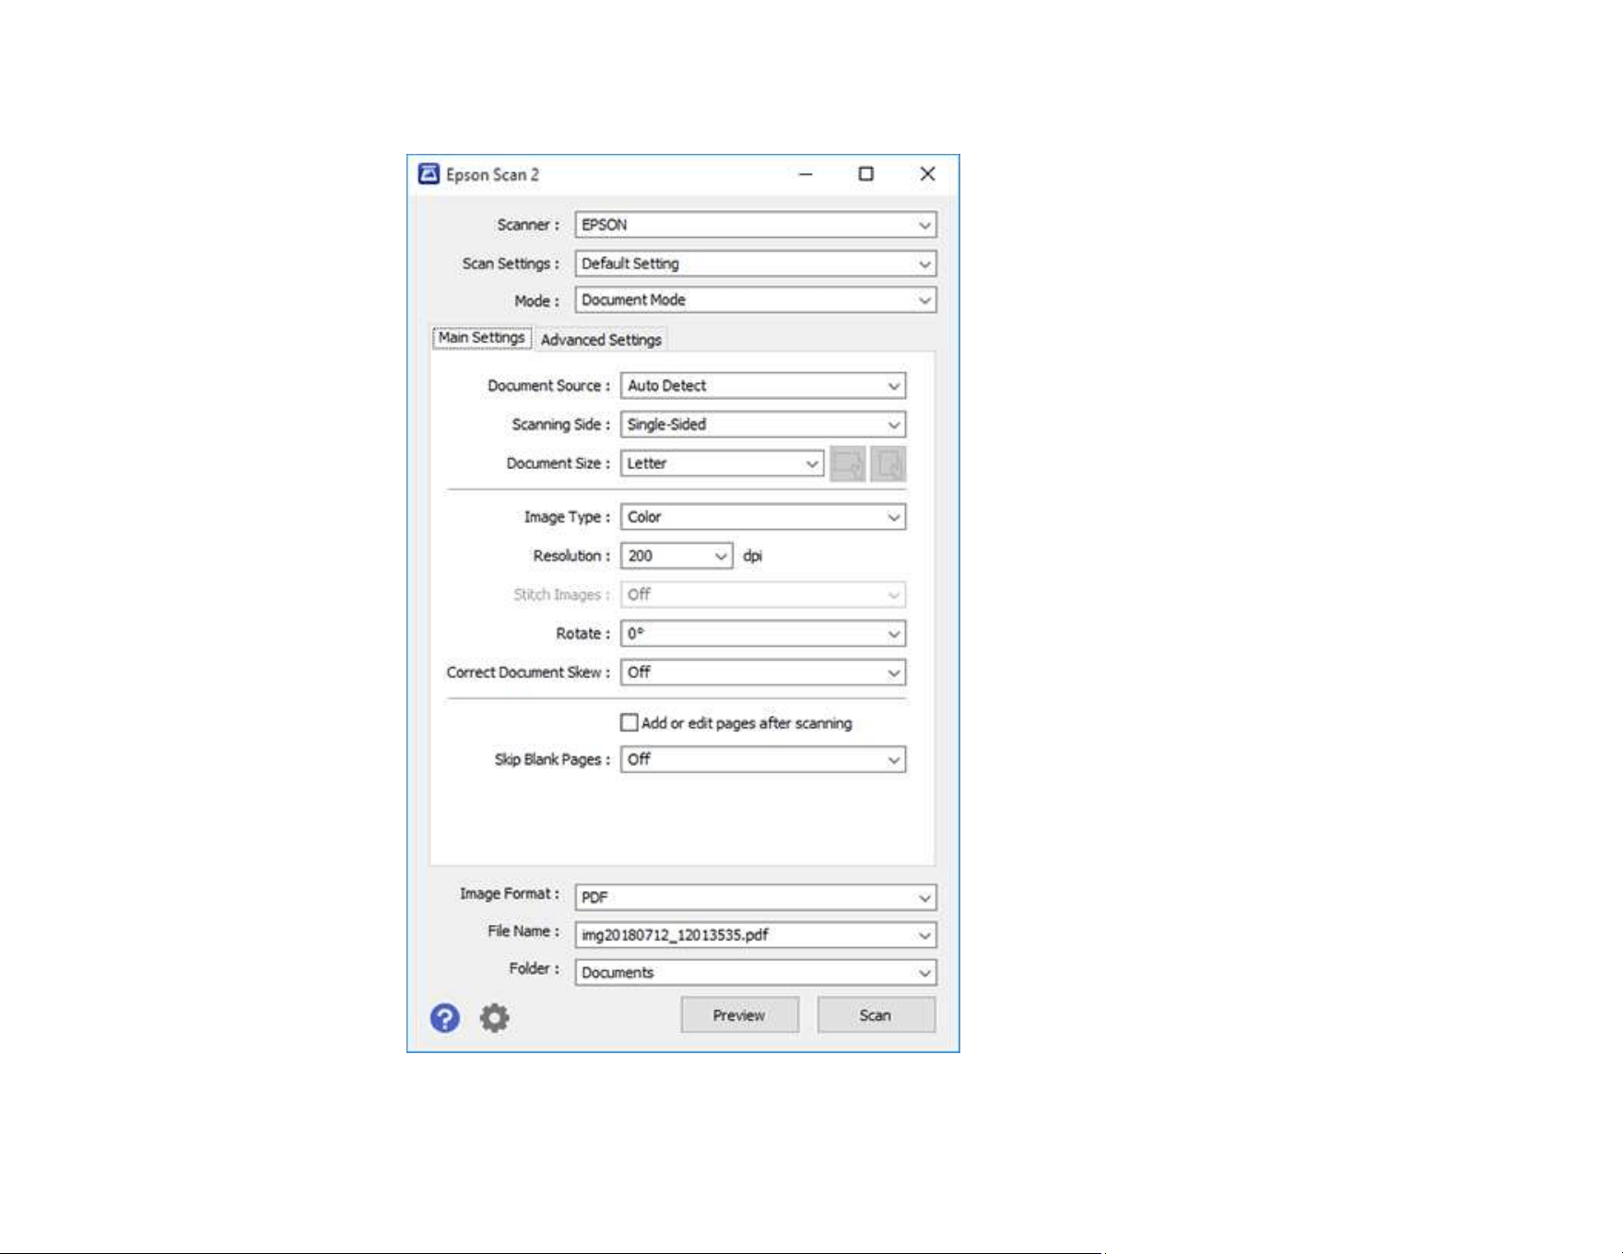
Task: Click the Preview button
Action: coord(739,1015)
